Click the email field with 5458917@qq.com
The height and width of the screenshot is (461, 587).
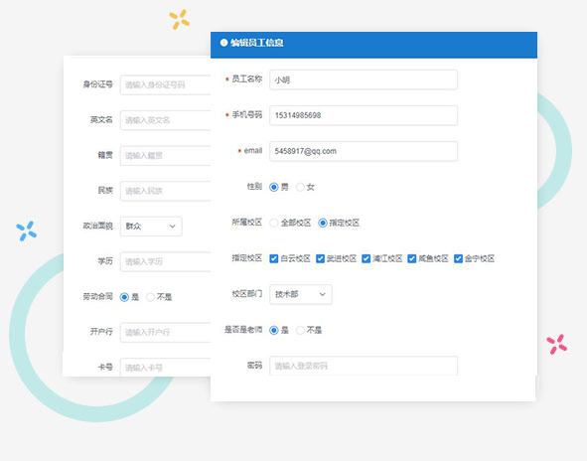click(364, 151)
